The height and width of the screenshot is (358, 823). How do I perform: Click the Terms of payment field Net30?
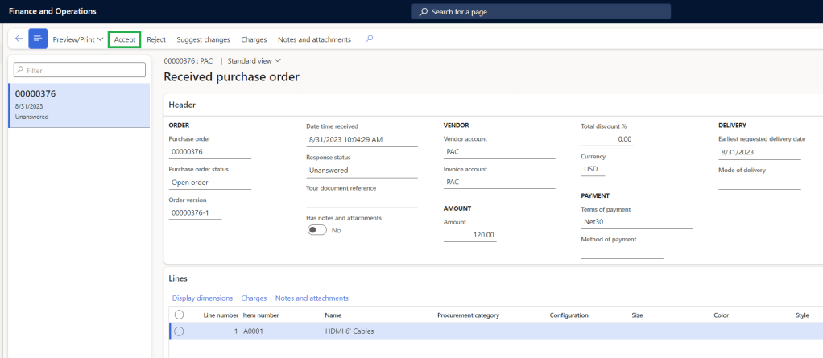[636, 221]
